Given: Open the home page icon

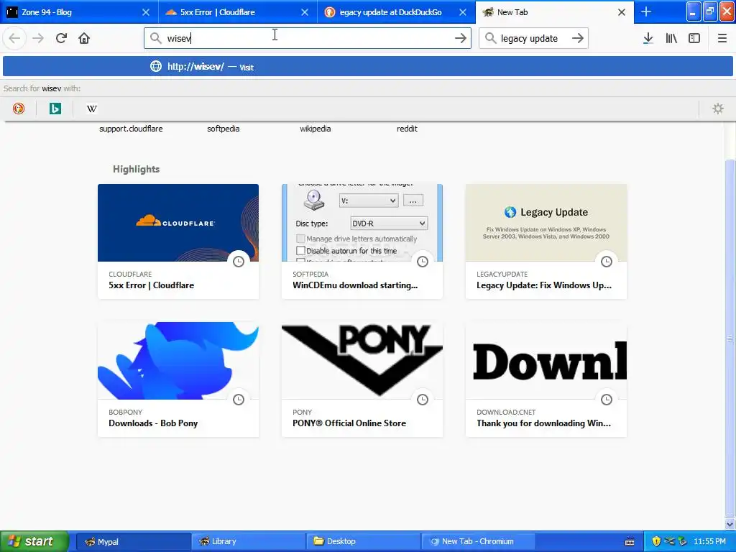Looking at the screenshot, I should [x=84, y=38].
